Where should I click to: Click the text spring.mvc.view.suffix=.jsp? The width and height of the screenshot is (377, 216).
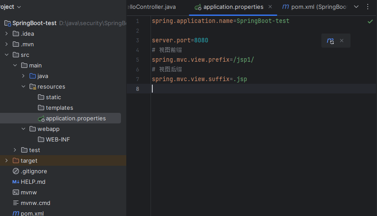(200, 79)
